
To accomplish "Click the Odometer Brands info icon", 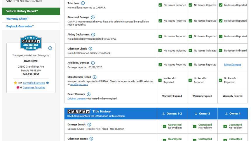I will [91, 139].
